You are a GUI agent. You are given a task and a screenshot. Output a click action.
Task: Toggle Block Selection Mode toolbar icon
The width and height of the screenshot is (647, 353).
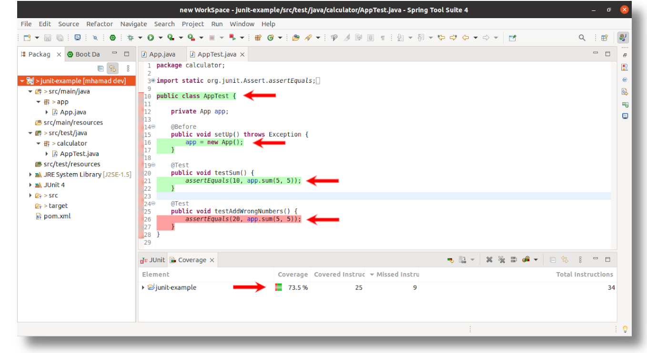coord(371,38)
